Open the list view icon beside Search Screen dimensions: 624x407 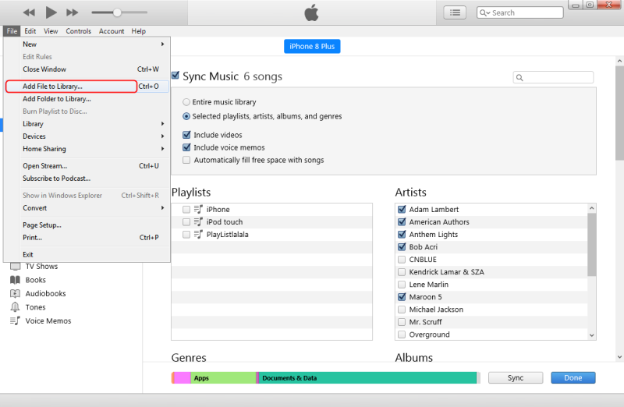click(x=455, y=12)
